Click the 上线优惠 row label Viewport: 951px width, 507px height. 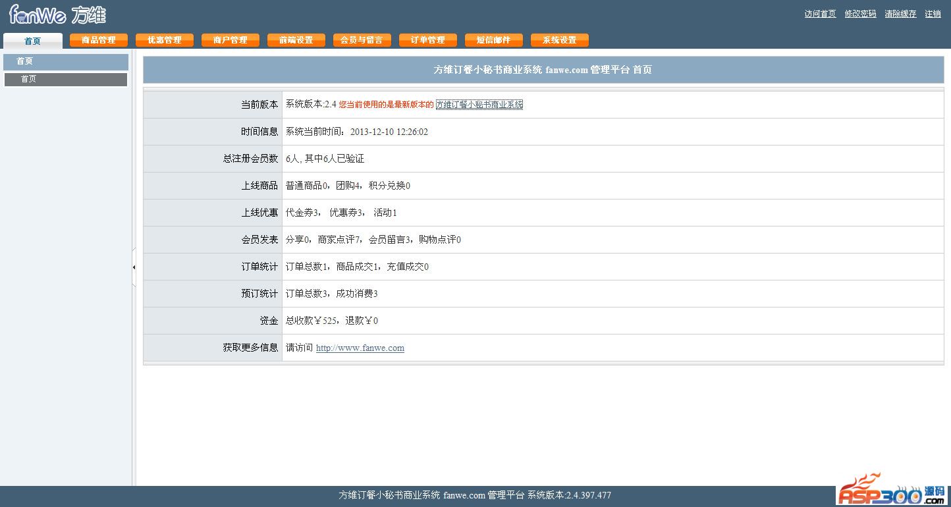click(259, 213)
